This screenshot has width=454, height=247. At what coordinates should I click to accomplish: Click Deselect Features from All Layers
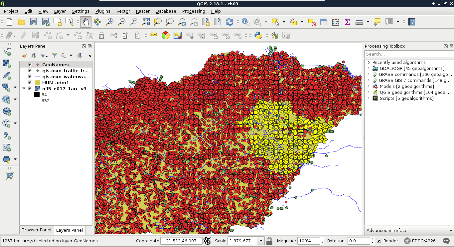(x=312, y=22)
